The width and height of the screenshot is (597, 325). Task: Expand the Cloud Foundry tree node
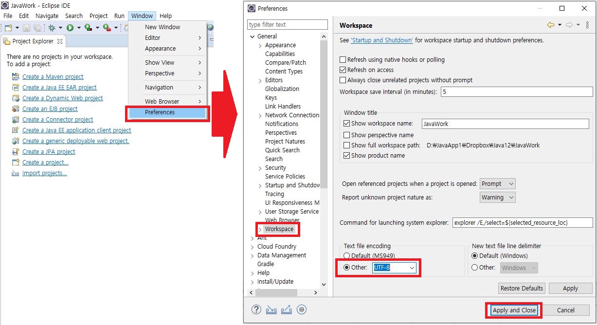[x=252, y=247]
